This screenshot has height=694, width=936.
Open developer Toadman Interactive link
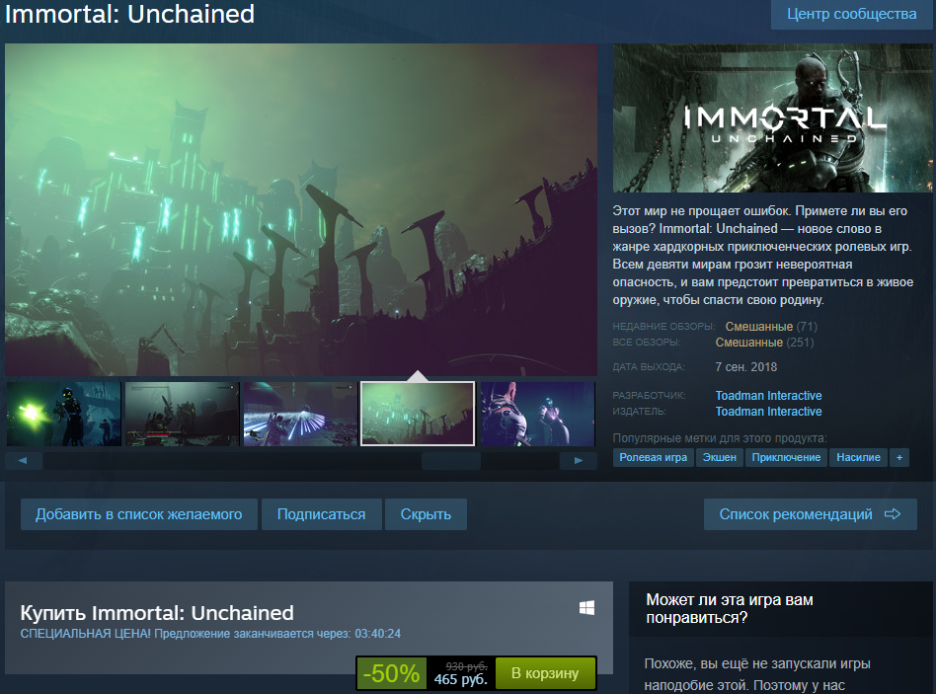pos(768,396)
